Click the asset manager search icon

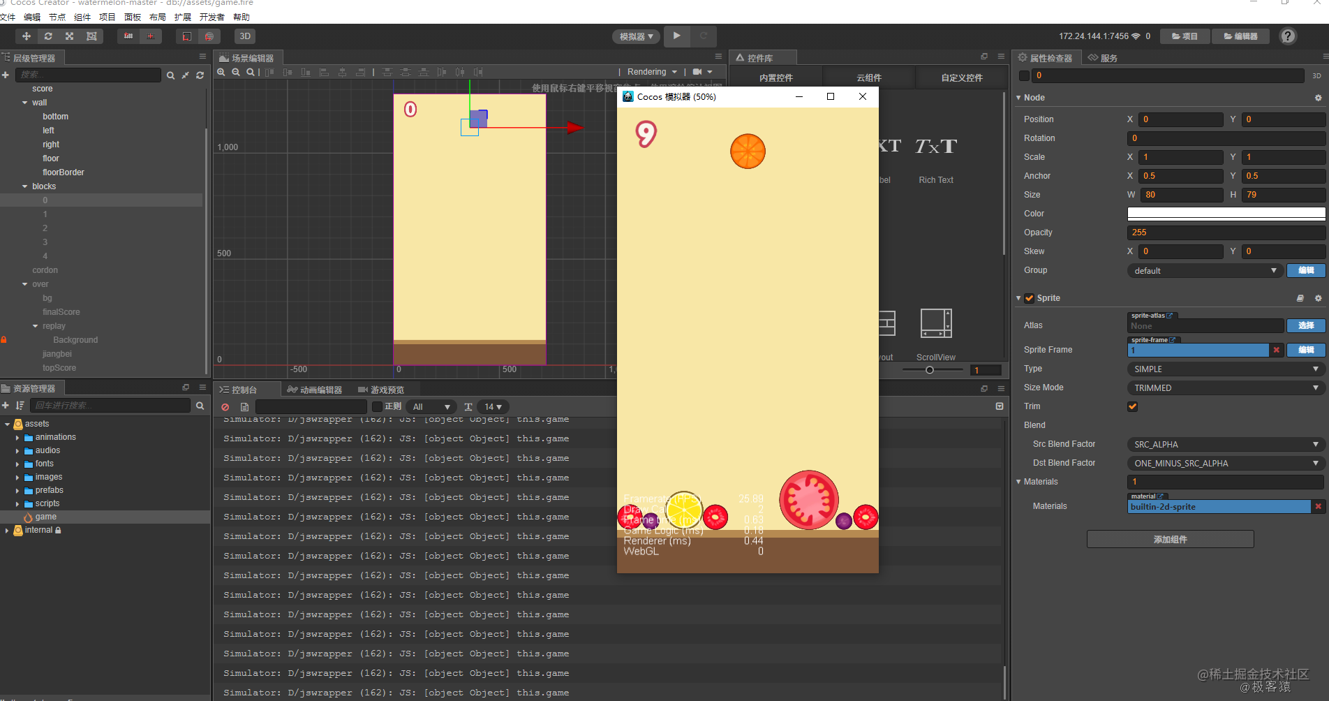point(200,406)
